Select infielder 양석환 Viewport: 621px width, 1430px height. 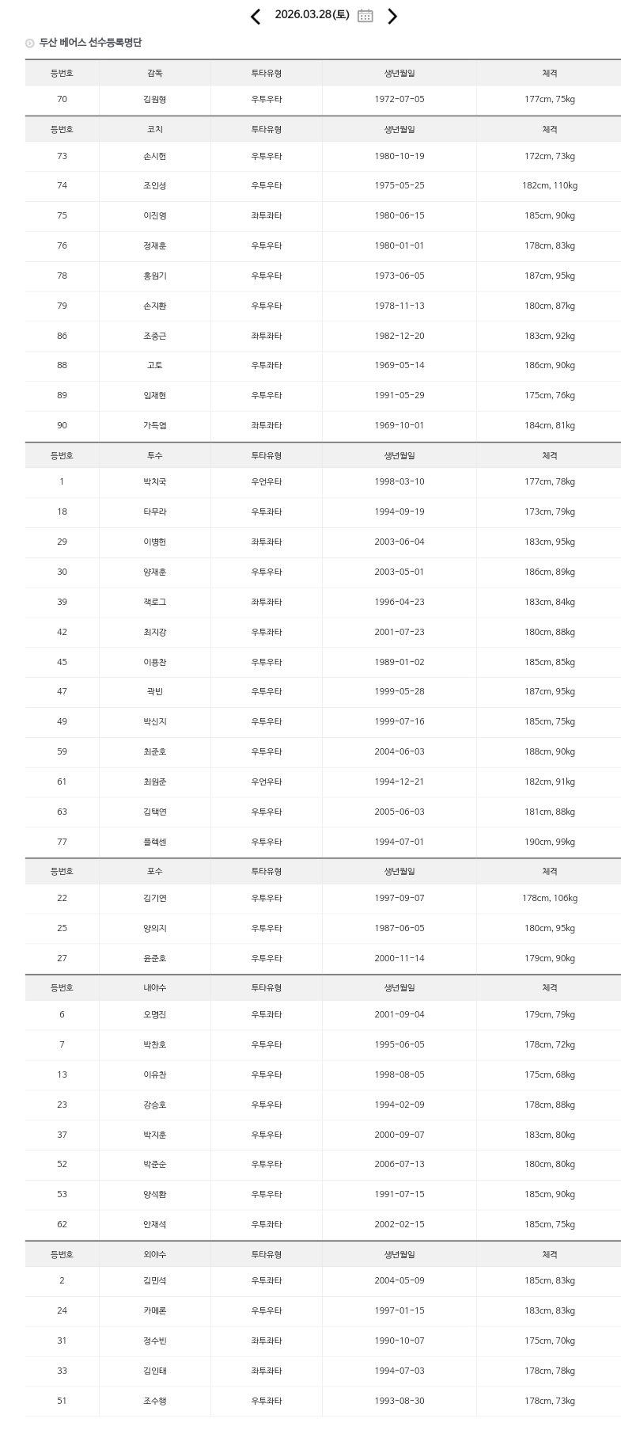(x=155, y=1195)
